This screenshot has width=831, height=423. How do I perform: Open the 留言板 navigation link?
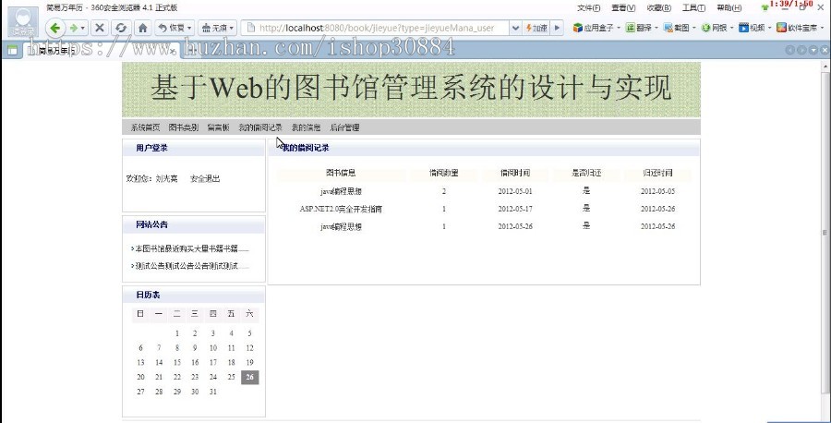coord(218,127)
